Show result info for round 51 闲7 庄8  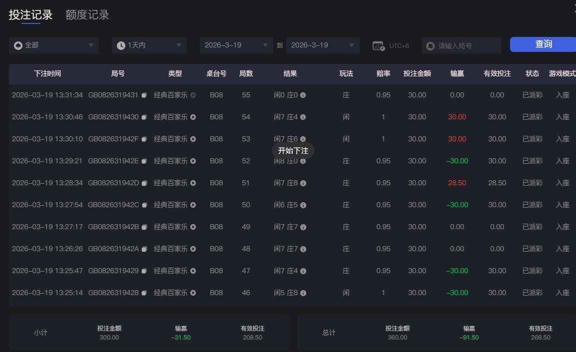pyautogui.click(x=304, y=183)
